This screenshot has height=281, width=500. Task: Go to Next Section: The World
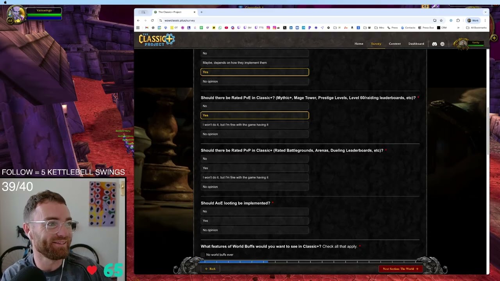tap(400, 269)
